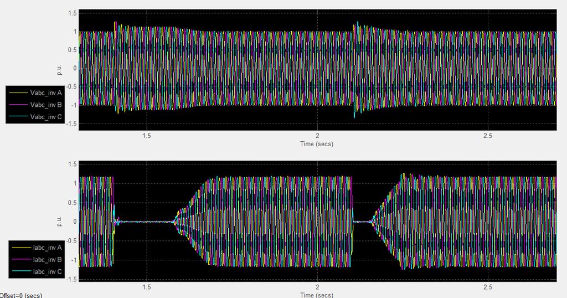This screenshot has height=298, width=567.
Task: Select Iabc_inv A legend entry
Action: pos(37,248)
